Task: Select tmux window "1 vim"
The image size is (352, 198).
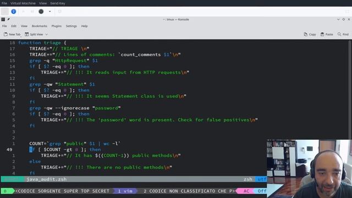Action: (x=125, y=191)
